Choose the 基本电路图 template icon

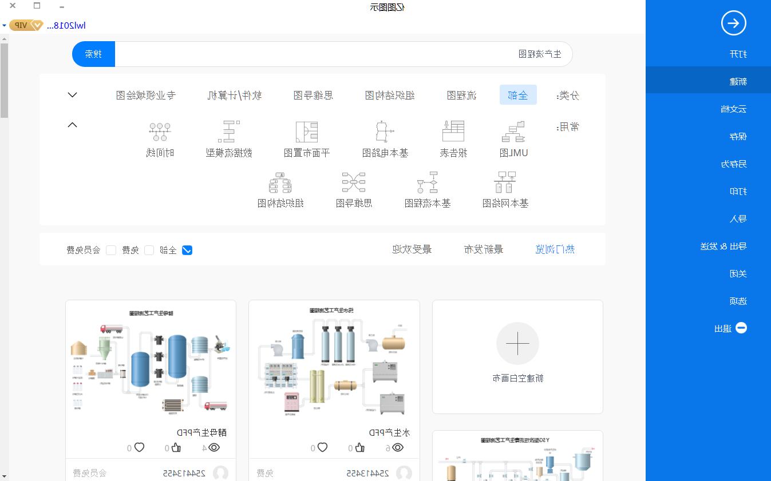point(385,132)
